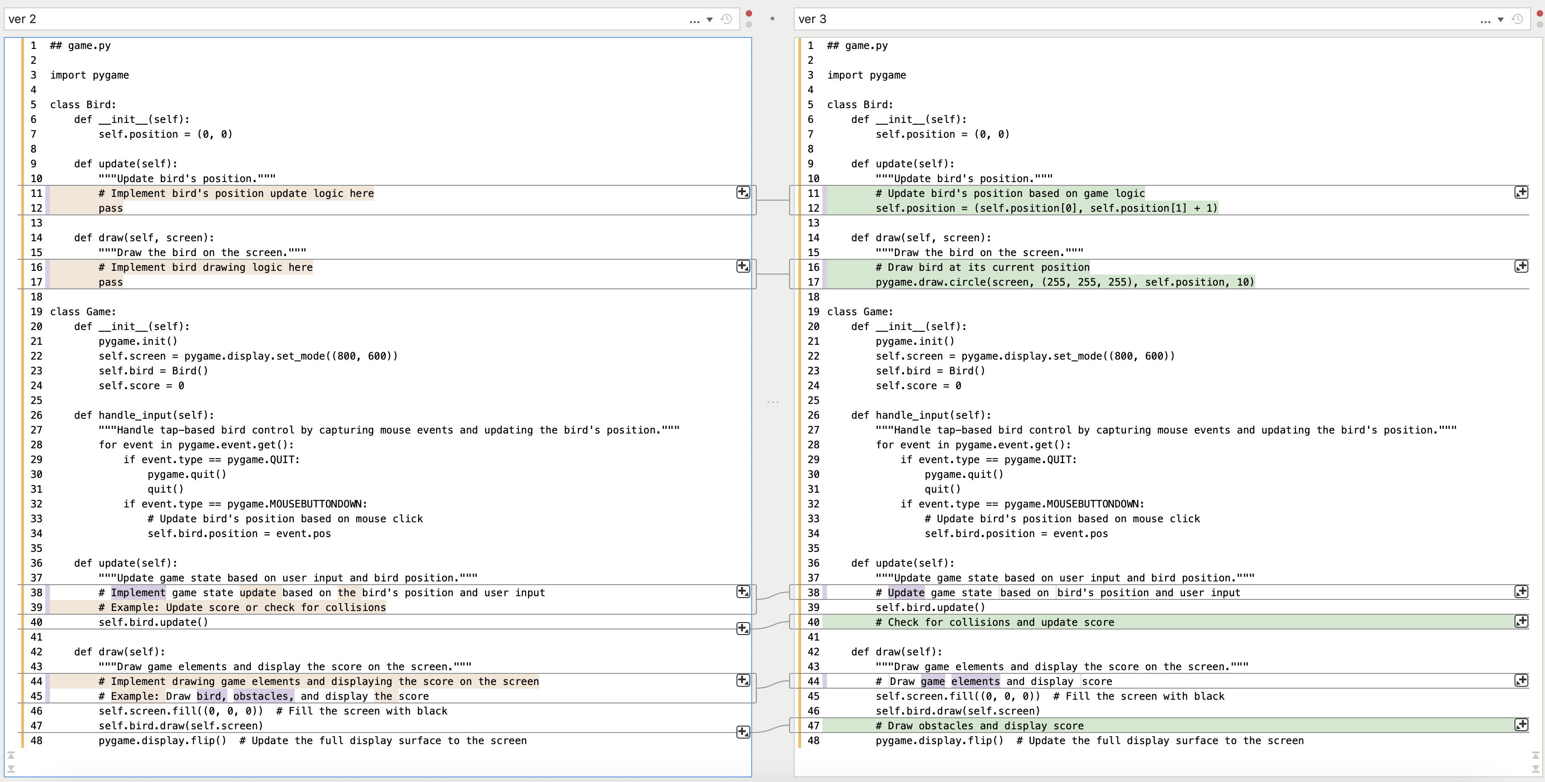Click merge icon on right line 44
Screen dimensions: 1545x782
1521,680
